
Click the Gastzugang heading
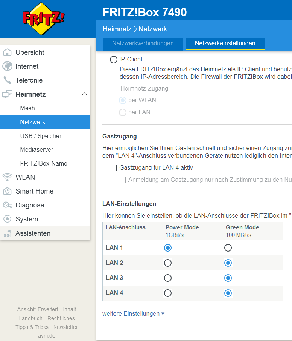(x=120, y=136)
